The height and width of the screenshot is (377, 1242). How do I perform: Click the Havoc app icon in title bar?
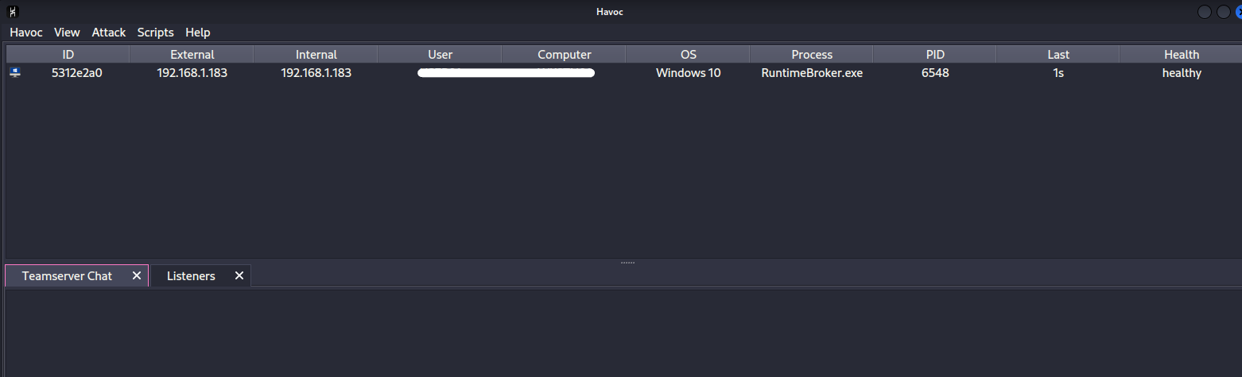tap(14, 11)
